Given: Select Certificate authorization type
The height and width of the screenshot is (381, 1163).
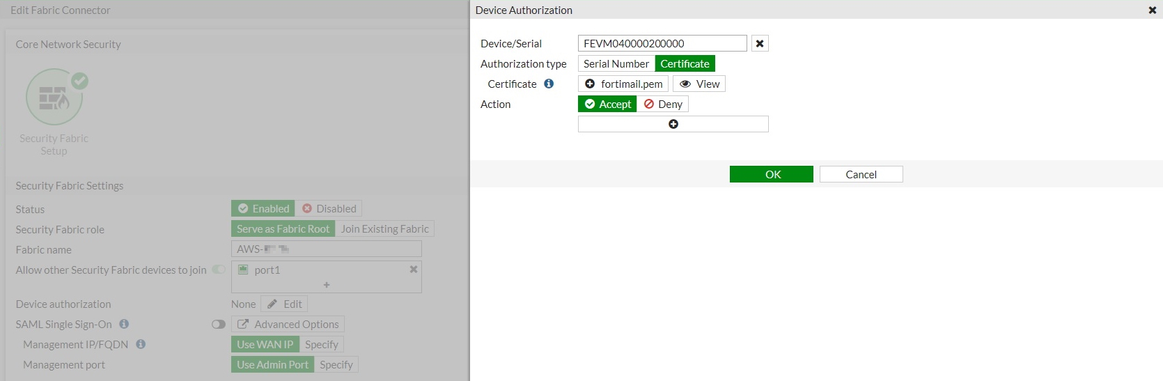Looking at the screenshot, I should [x=685, y=63].
